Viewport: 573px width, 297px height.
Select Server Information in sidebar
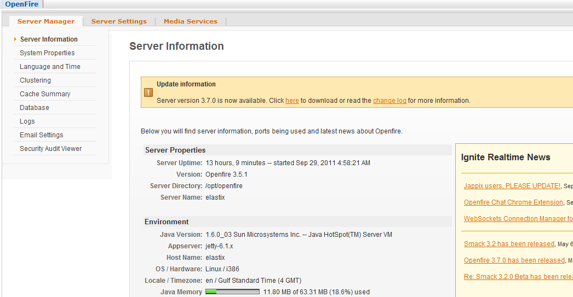coord(49,39)
